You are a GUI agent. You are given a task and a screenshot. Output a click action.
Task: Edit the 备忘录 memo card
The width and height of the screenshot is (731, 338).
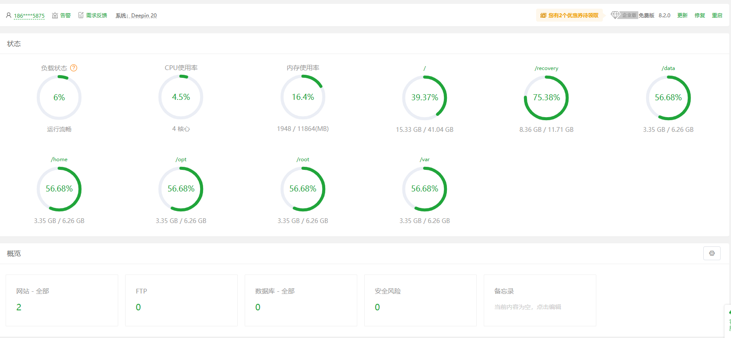pos(540,300)
